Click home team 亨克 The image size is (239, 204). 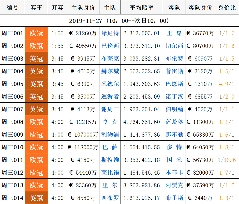pyautogui.click(x=110, y=122)
